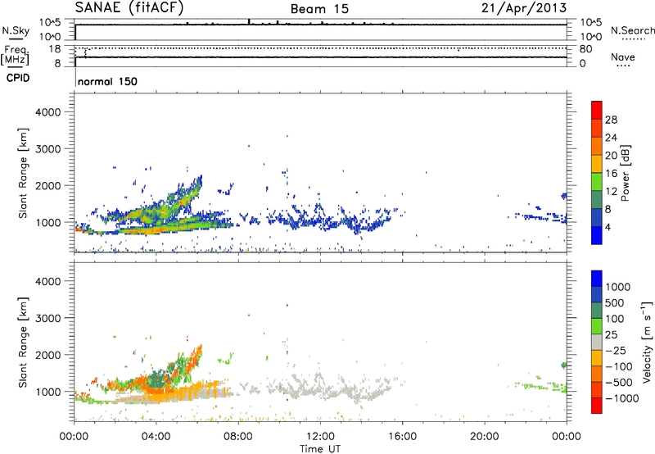Click the Power [dB] colorbar label
Viewport: 655px width, 454px height.
[625, 173]
